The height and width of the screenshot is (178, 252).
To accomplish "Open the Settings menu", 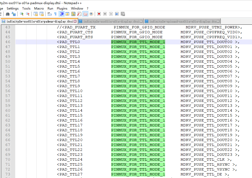I will 13,9.
